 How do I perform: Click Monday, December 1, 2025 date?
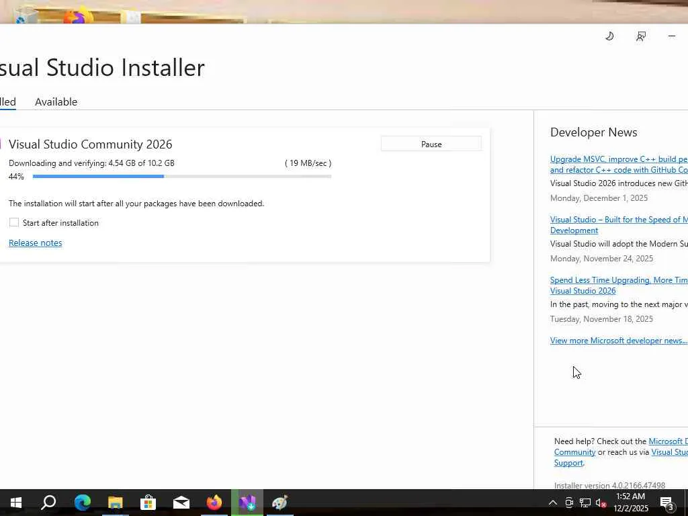point(599,198)
